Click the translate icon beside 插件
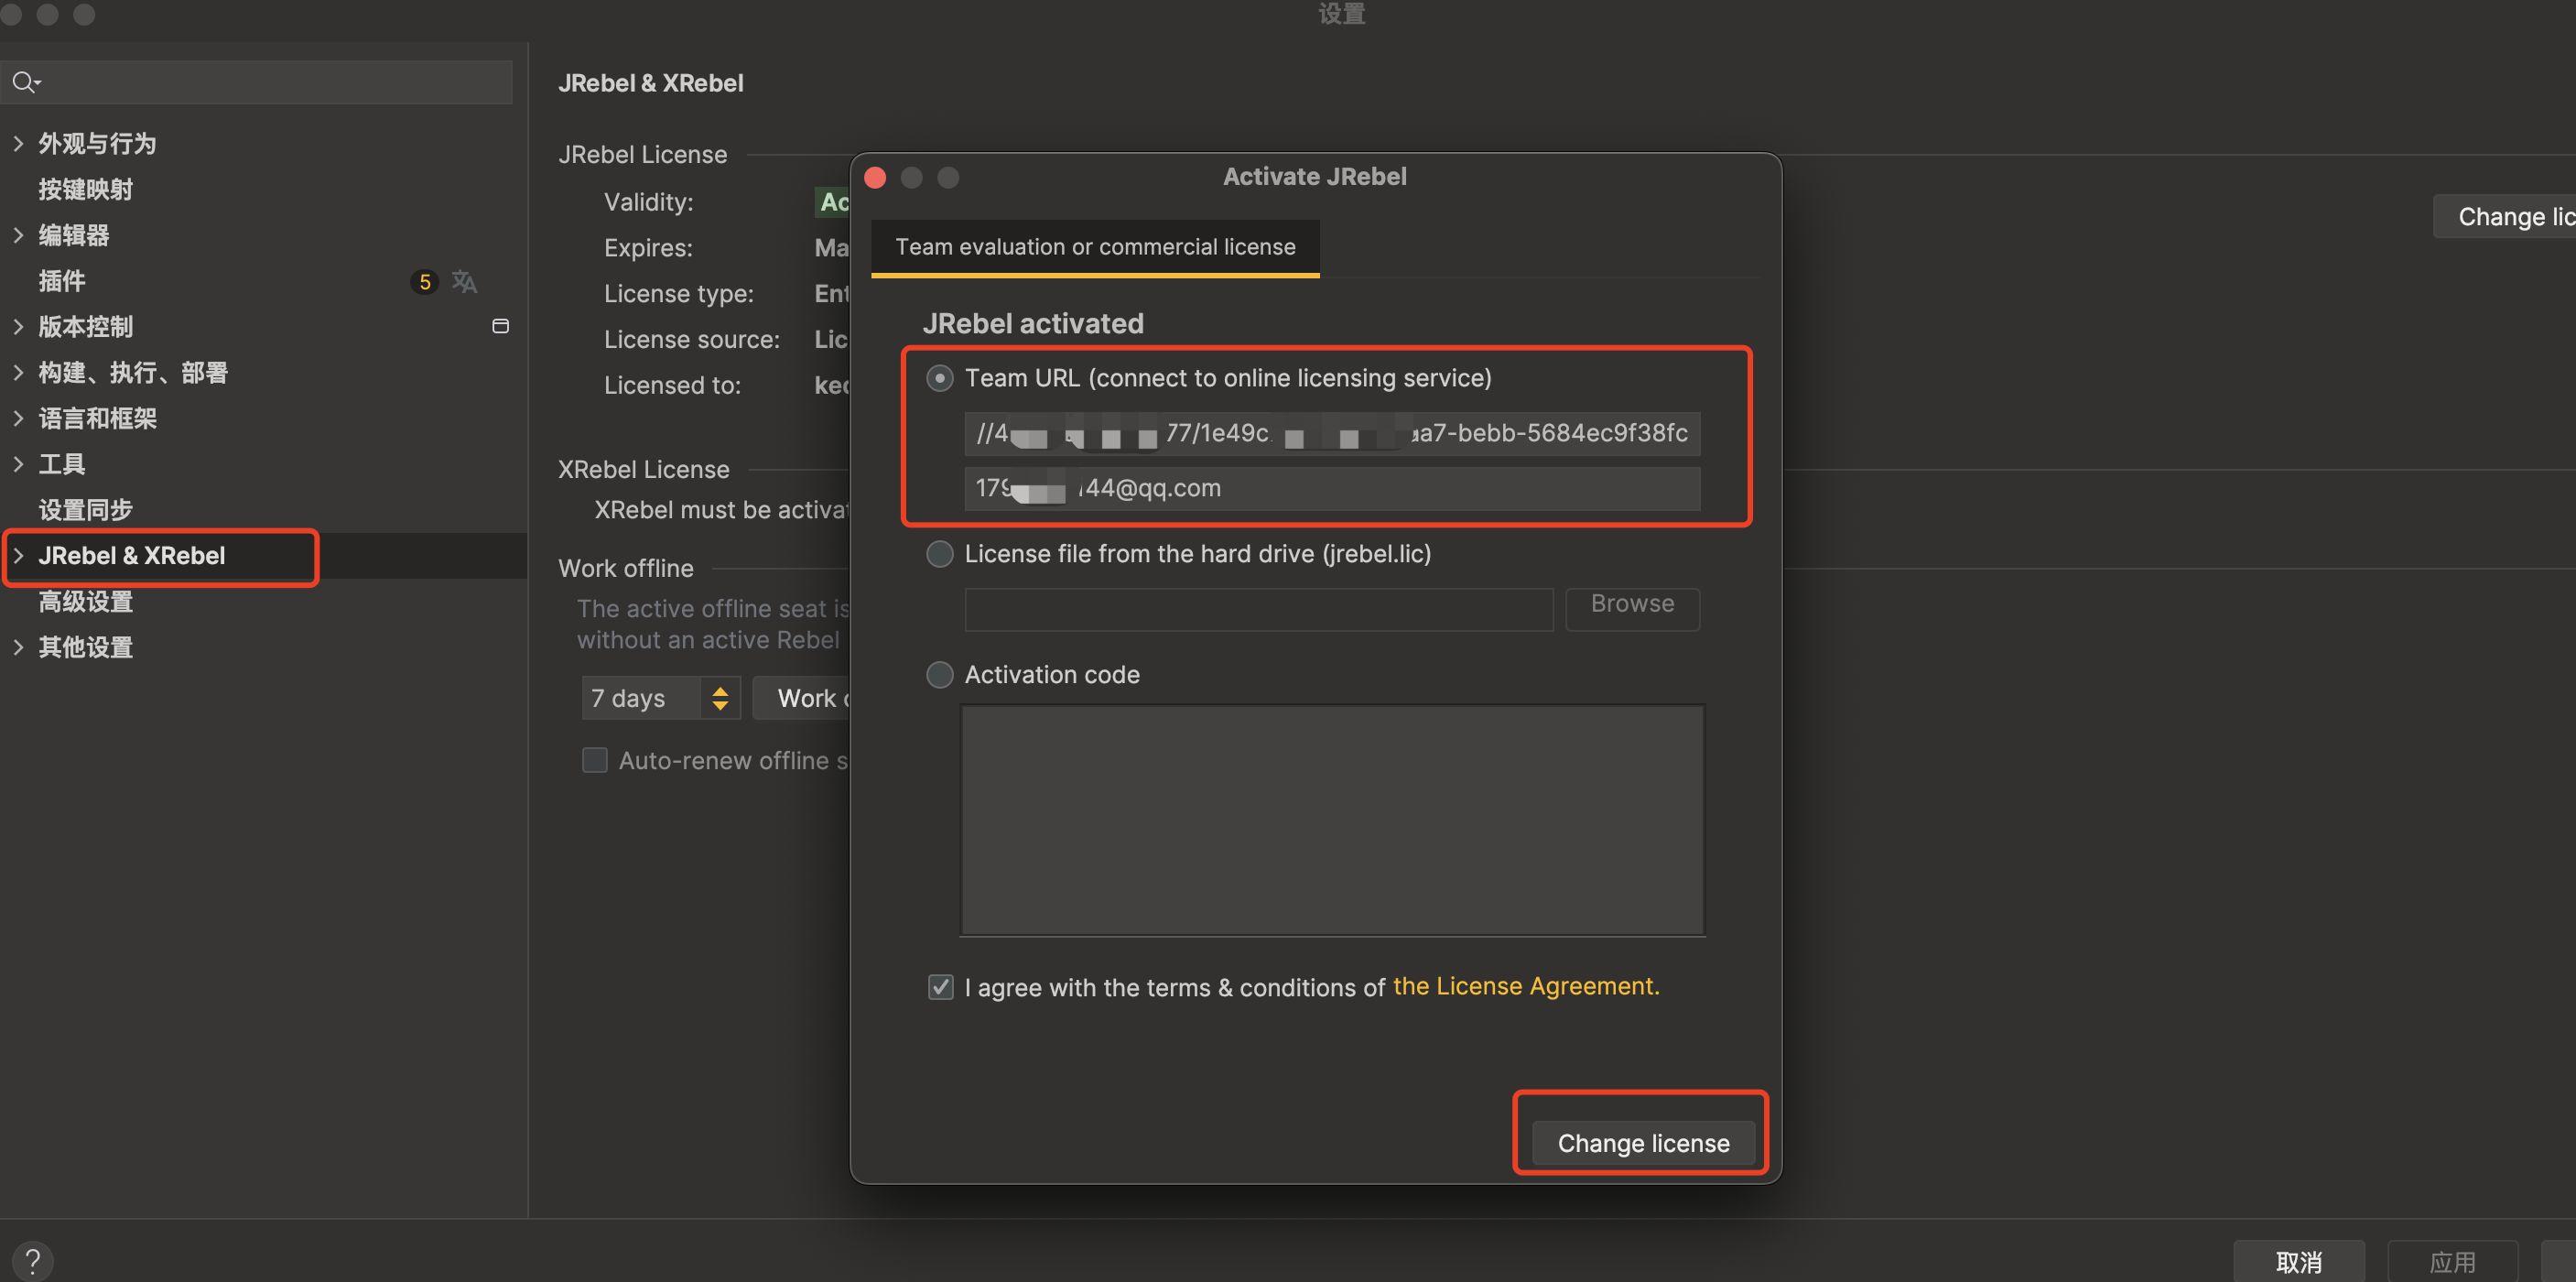 [x=464, y=281]
